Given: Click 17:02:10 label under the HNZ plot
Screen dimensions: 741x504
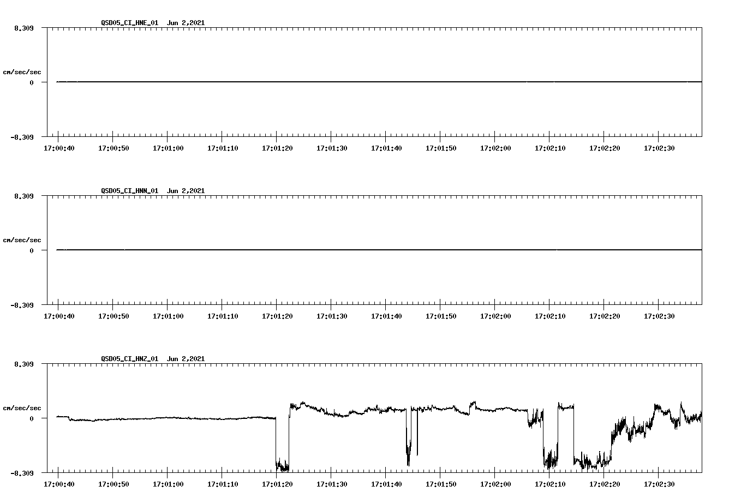Looking at the screenshot, I should point(550,484).
